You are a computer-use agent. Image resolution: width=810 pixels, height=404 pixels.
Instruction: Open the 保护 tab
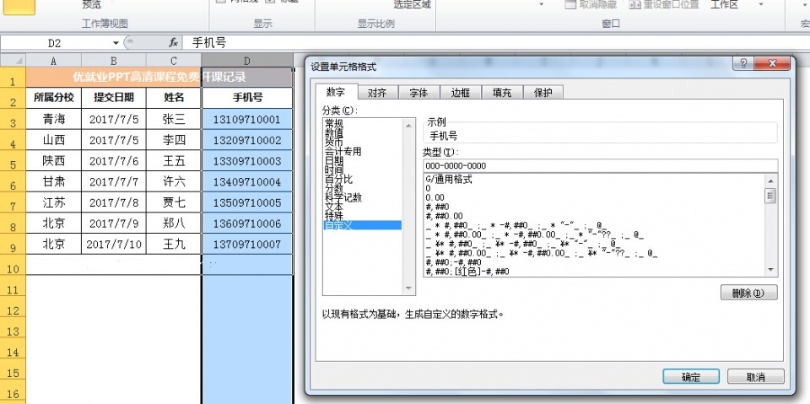click(543, 93)
